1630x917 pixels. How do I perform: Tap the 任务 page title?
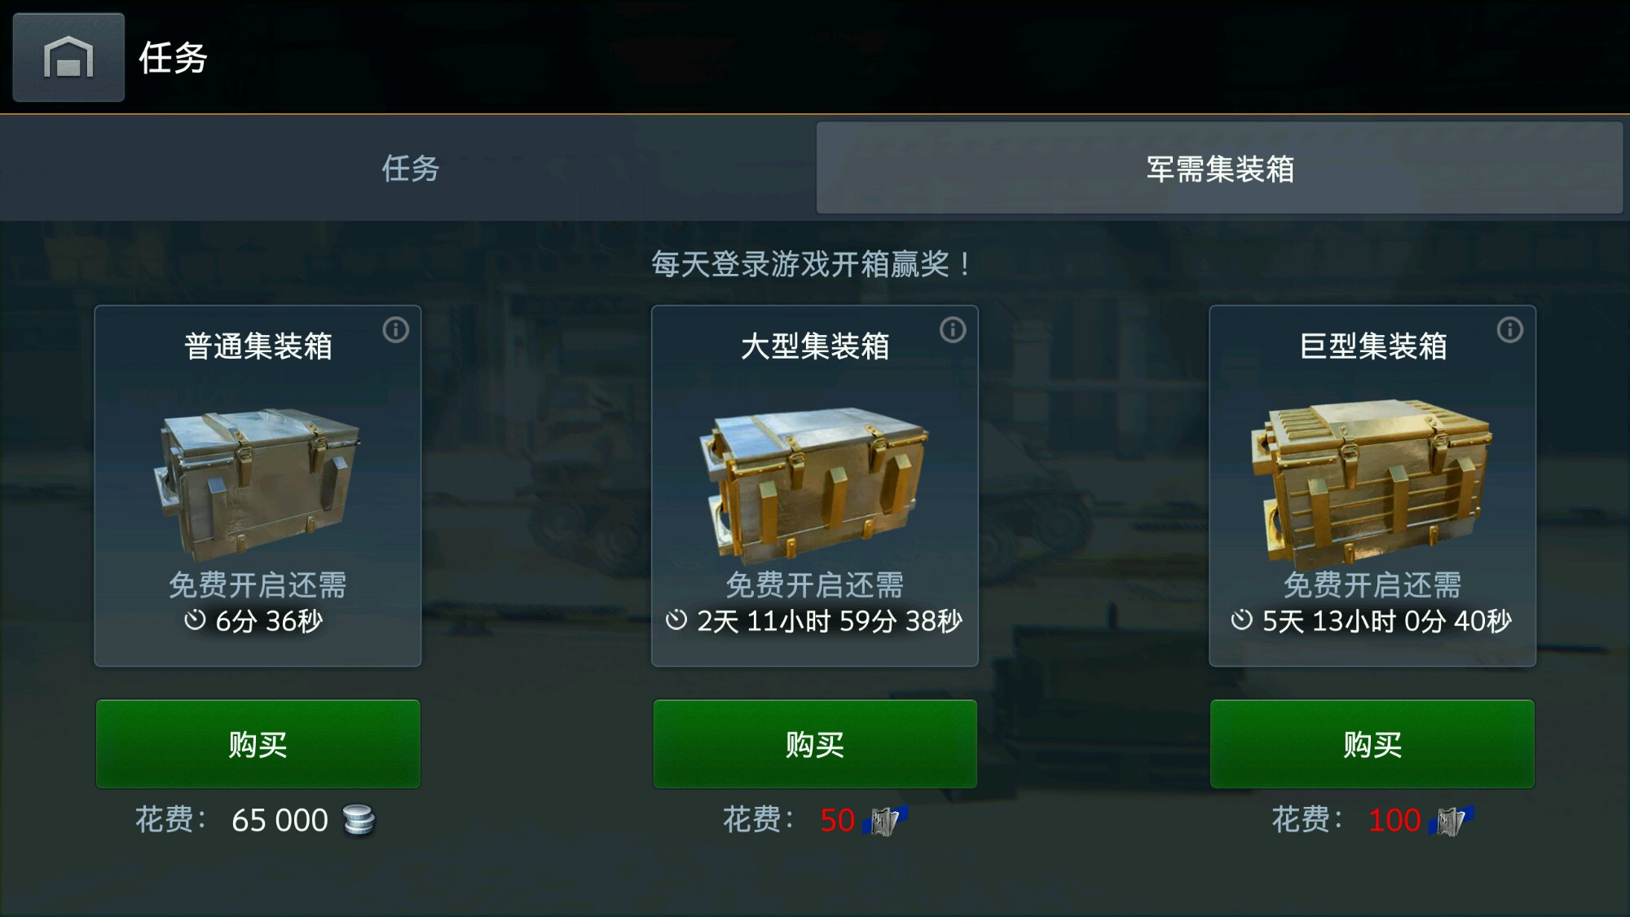[173, 58]
